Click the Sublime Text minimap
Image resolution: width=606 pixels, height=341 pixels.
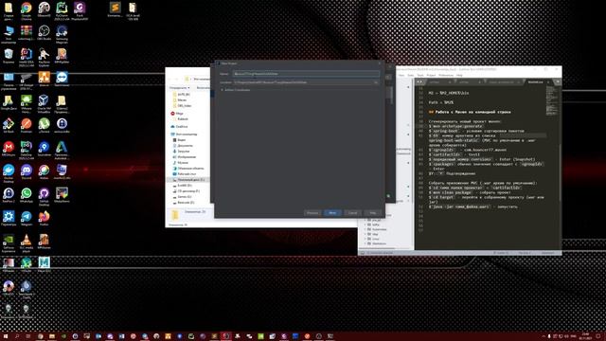coord(551,100)
